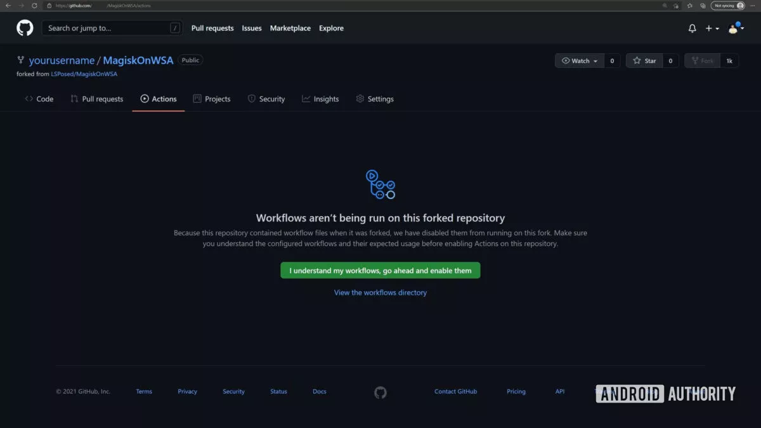Open the footer Privacy link

pos(187,392)
